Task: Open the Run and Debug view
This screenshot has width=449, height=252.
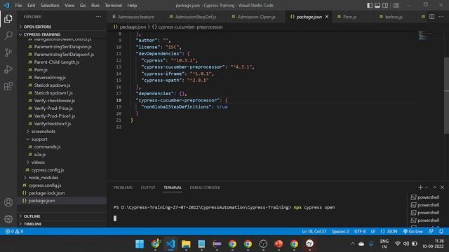Action: point(8,69)
